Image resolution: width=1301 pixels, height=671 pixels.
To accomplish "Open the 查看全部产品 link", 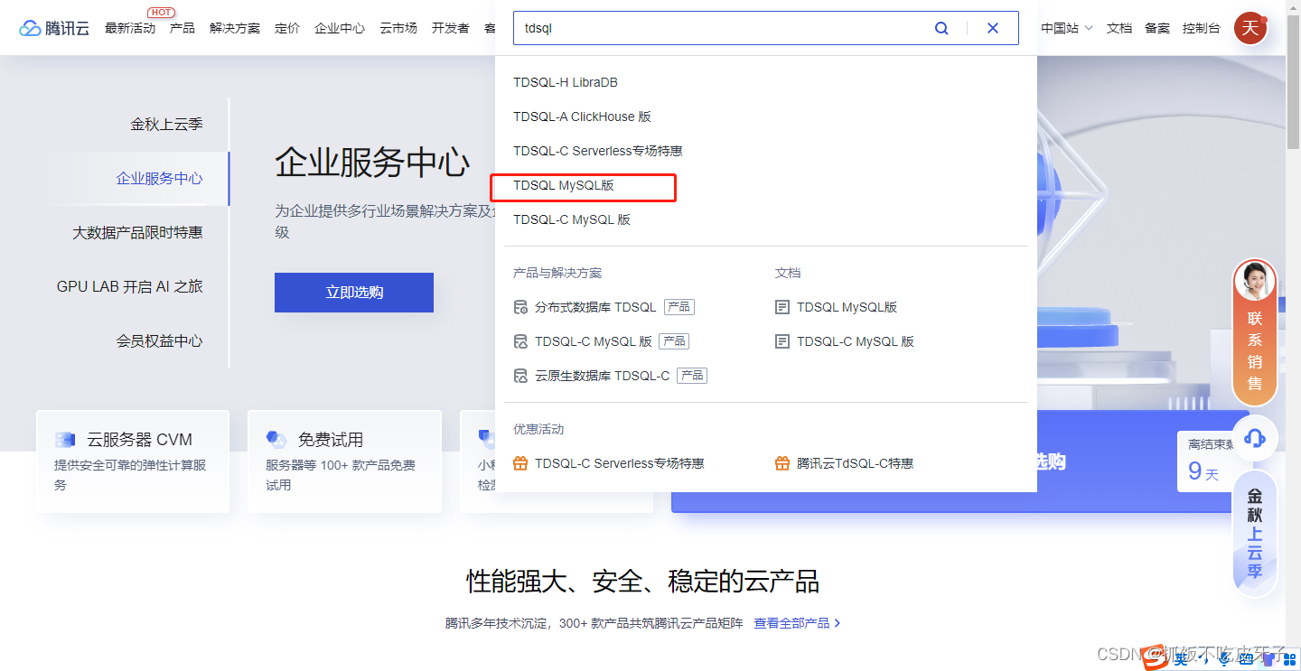I will (x=798, y=623).
